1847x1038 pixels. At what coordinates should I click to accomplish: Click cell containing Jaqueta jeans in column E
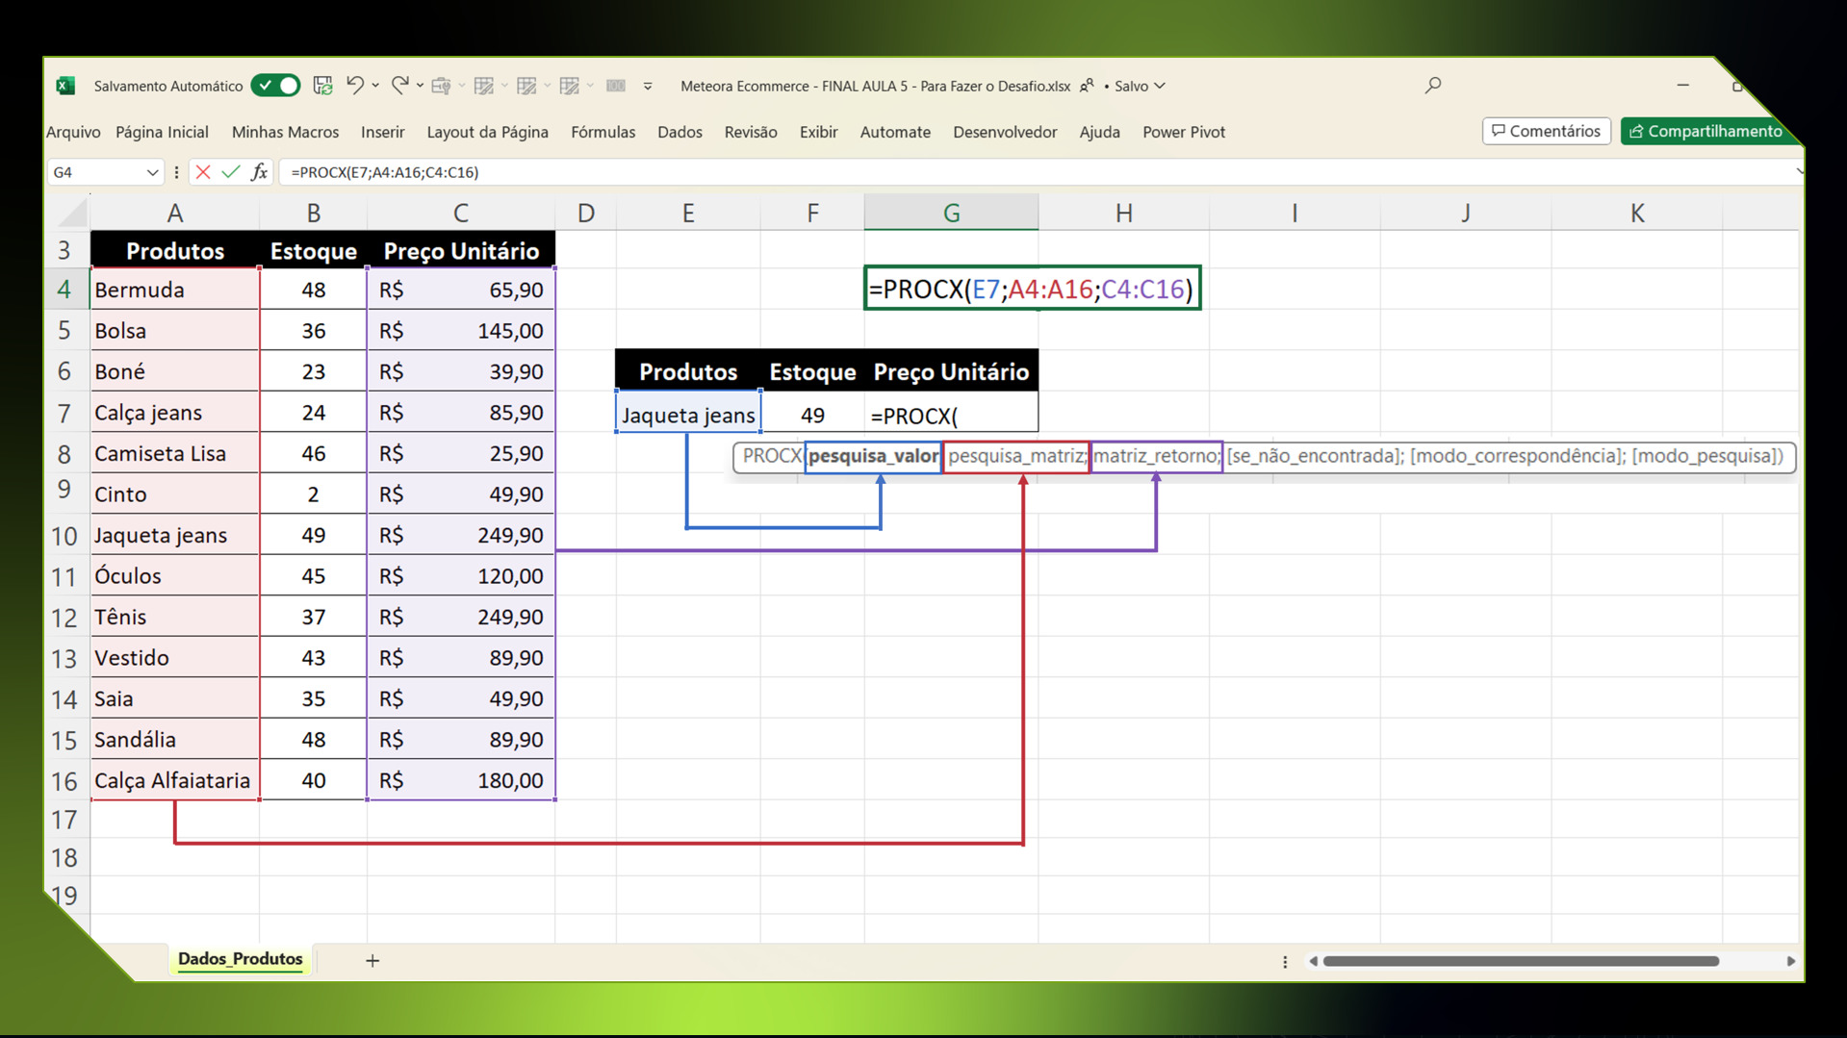tap(688, 415)
